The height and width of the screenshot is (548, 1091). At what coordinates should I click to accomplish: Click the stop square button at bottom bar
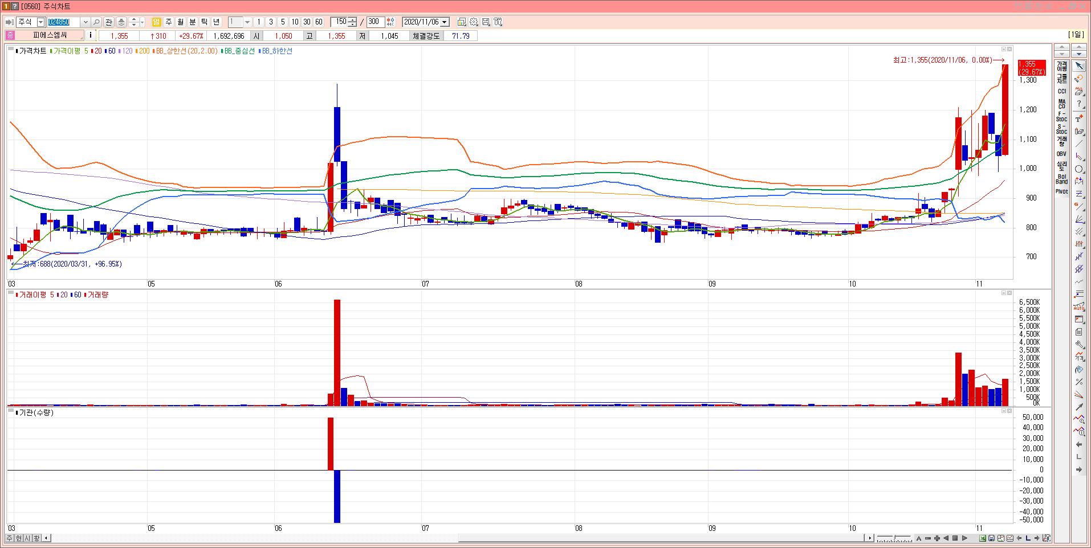(955, 538)
